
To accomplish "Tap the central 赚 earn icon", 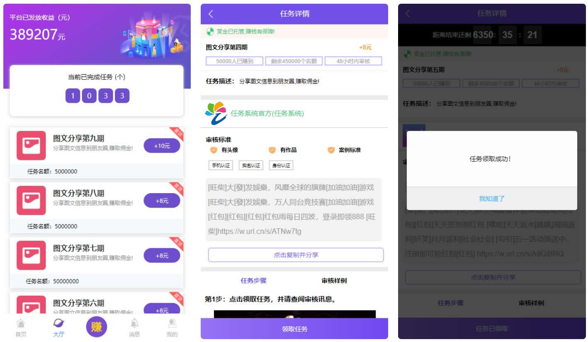I will point(96,327).
